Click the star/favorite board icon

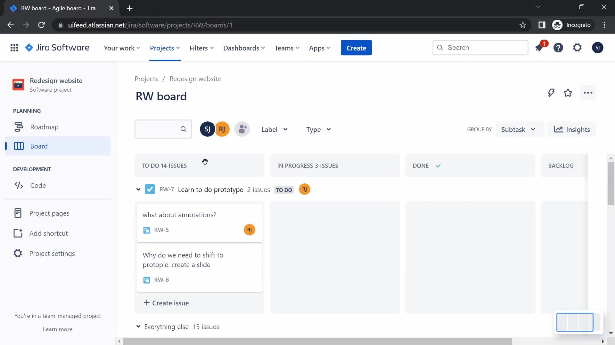(568, 93)
